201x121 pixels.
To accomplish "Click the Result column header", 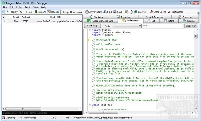I will click(16, 17).
